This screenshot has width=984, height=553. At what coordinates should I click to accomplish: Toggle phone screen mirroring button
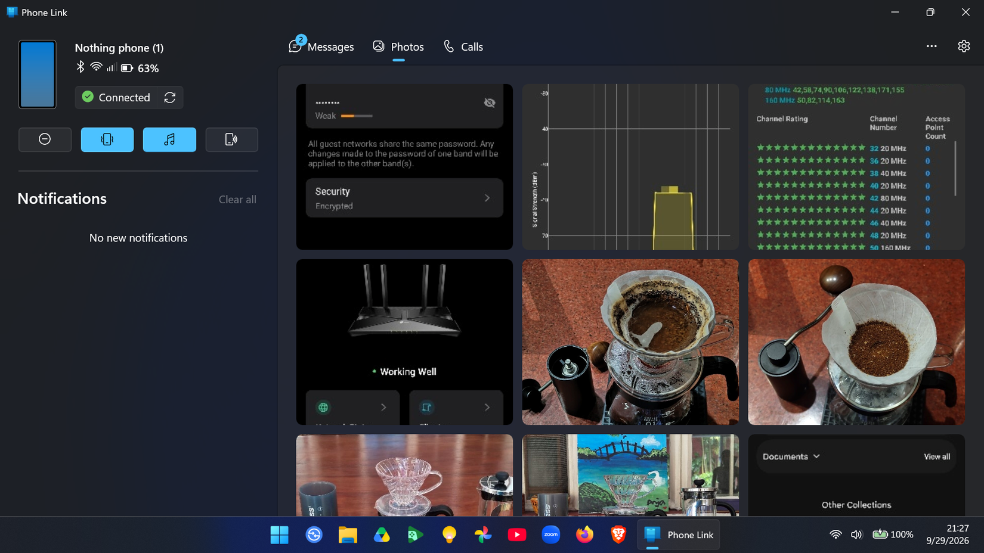(231, 139)
